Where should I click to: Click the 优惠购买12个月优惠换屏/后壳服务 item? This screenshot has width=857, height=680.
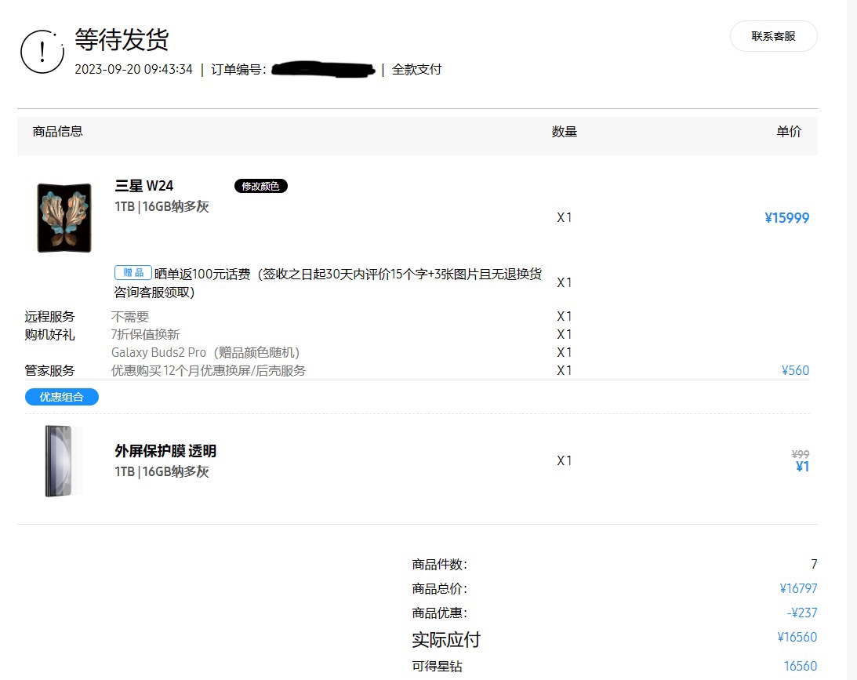pos(209,371)
